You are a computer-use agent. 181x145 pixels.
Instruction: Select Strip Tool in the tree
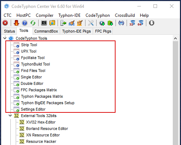point(29,45)
